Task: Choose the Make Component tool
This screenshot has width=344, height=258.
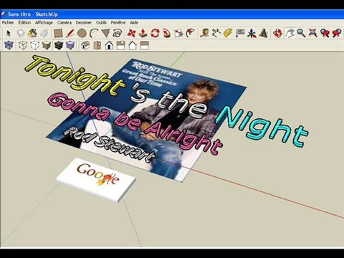Action: pos(21,33)
